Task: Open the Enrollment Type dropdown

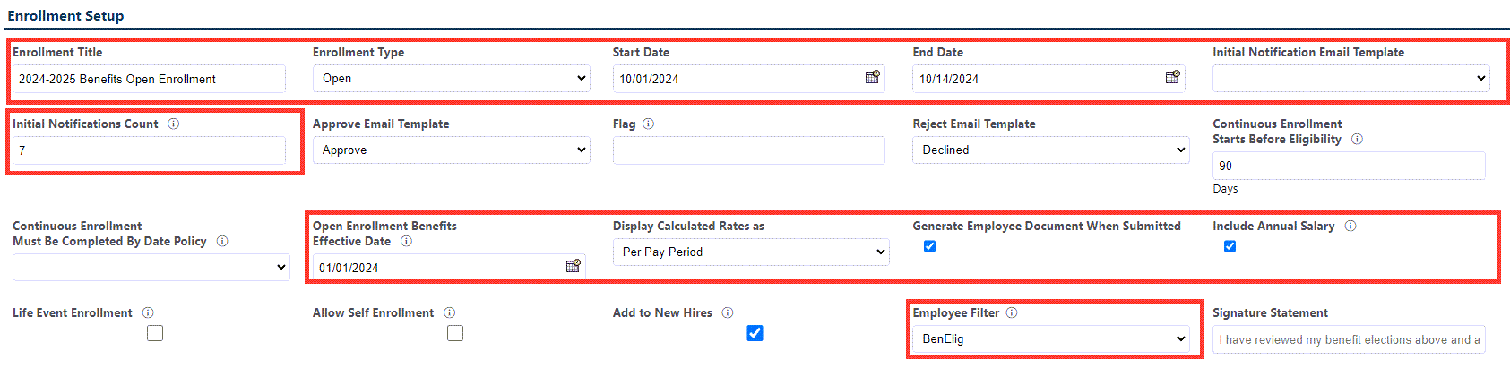Action: pos(452,79)
